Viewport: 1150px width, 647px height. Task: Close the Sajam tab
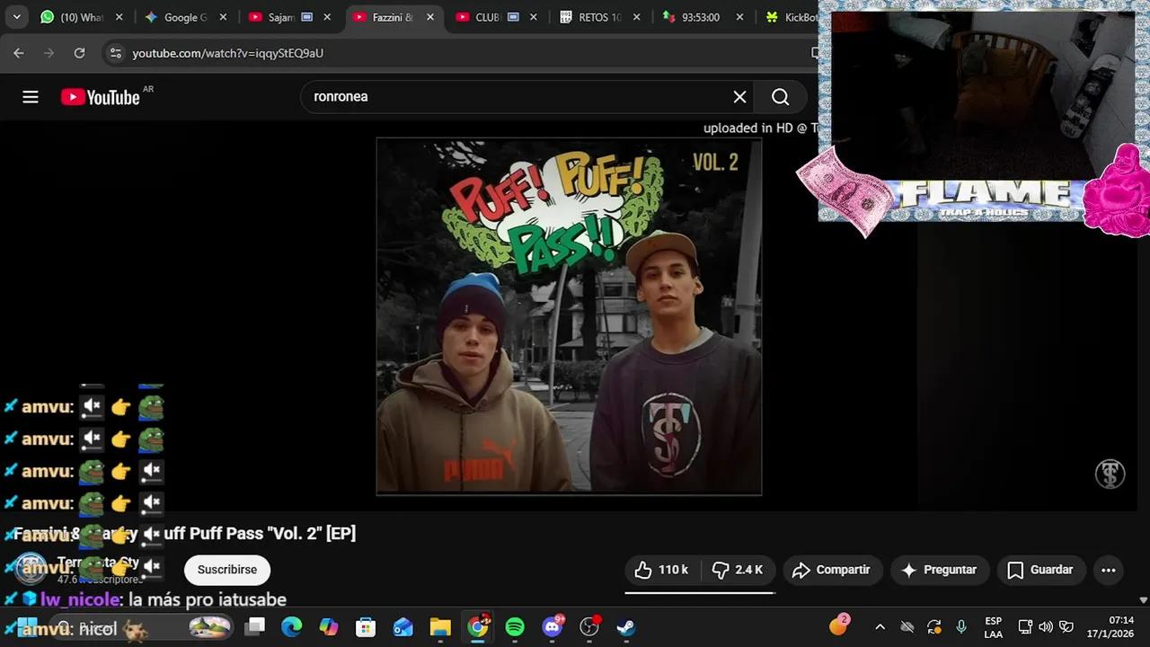tap(327, 17)
